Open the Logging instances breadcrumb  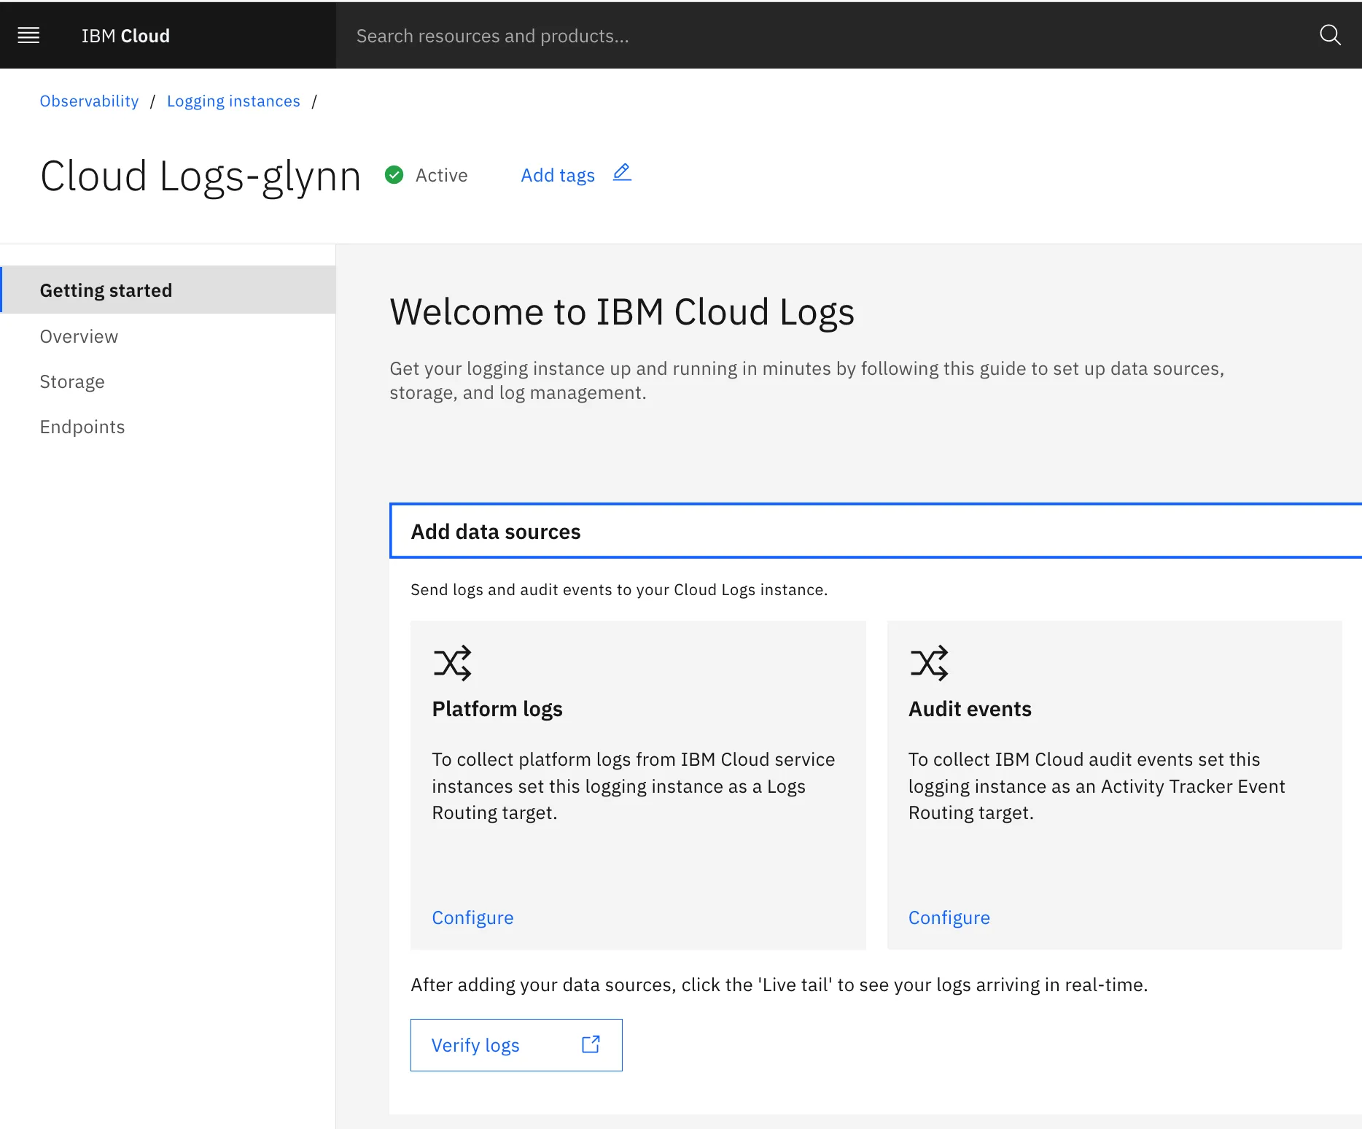[x=233, y=101]
